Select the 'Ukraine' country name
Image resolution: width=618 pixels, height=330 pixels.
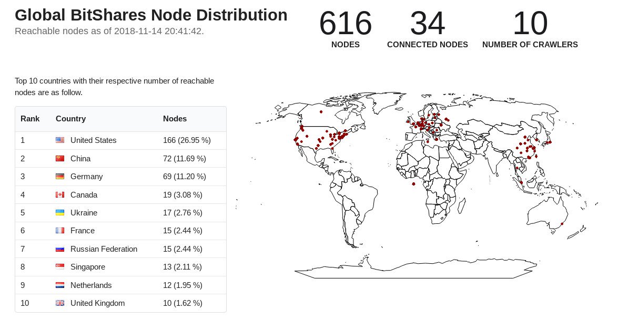84,213
